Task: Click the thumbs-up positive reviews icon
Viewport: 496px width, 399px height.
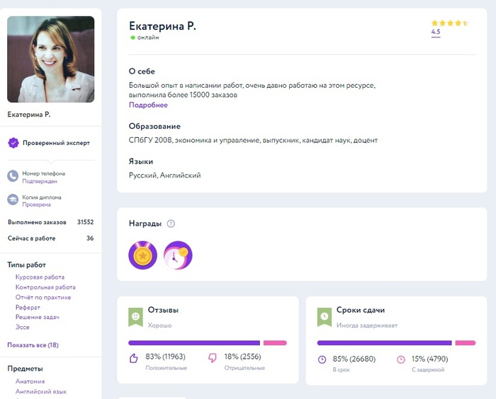Action: [x=134, y=358]
